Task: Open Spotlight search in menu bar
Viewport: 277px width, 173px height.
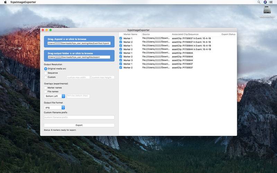Action: (x=259, y=2)
